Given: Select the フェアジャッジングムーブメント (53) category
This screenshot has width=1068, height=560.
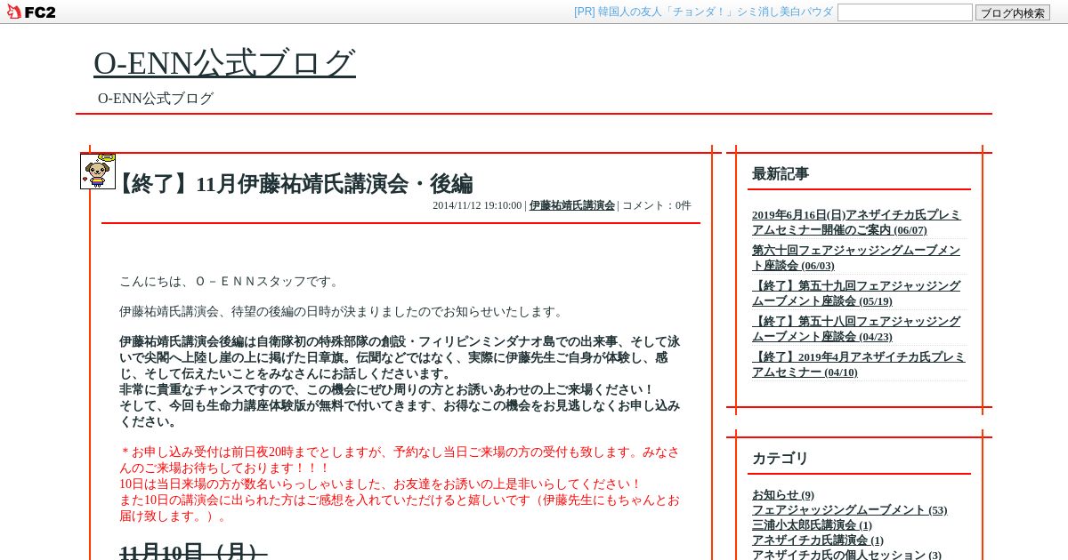Looking at the screenshot, I should (849, 510).
